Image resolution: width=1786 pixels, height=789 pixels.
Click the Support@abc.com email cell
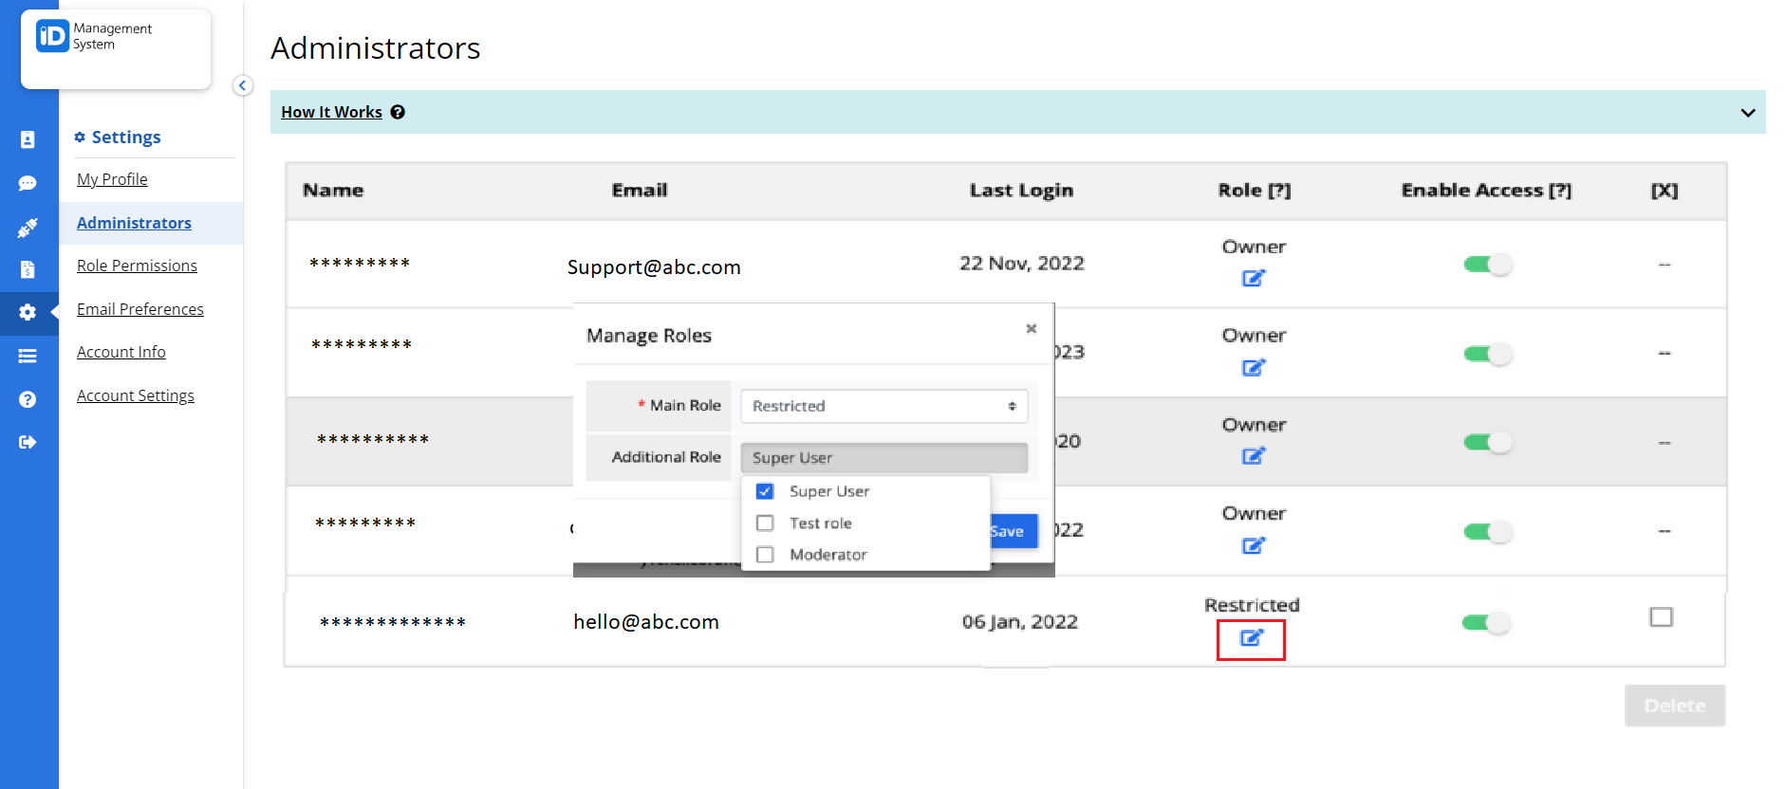pyautogui.click(x=654, y=267)
